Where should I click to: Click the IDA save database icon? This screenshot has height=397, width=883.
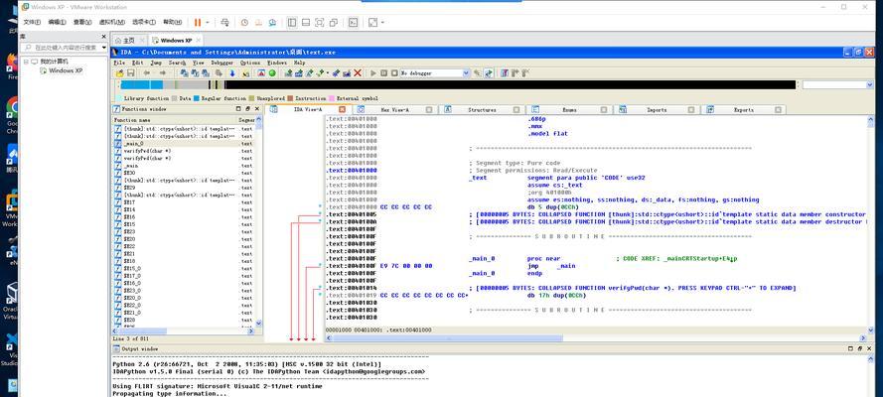coord(131,73)
